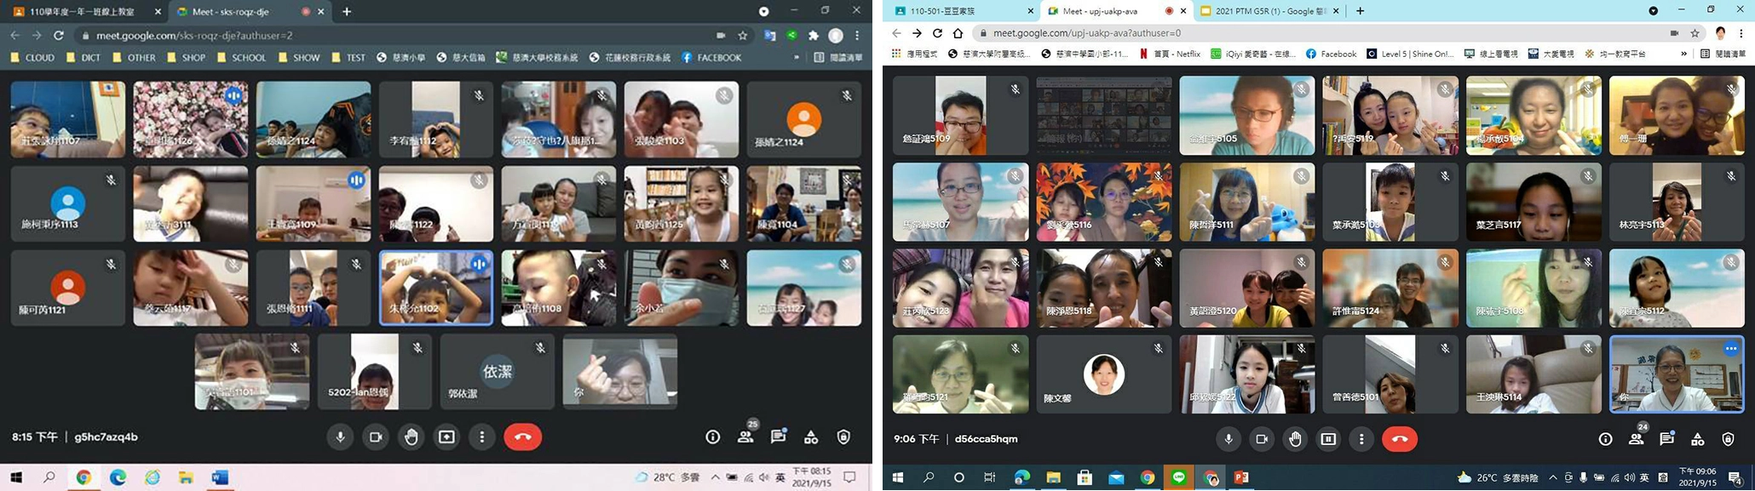
Task: Open Chrome menu in left browser
Action: pos(857,36)
